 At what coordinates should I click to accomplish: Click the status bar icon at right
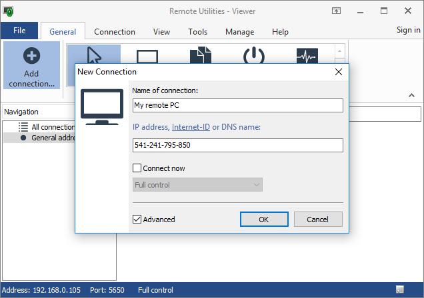pyautogui.click(x=399, y=289)
